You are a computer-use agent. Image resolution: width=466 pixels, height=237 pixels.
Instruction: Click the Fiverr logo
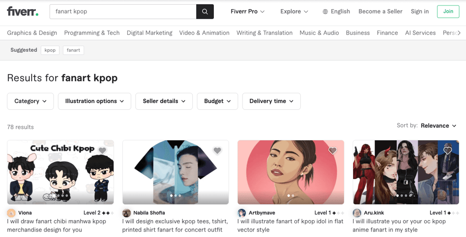23,11
